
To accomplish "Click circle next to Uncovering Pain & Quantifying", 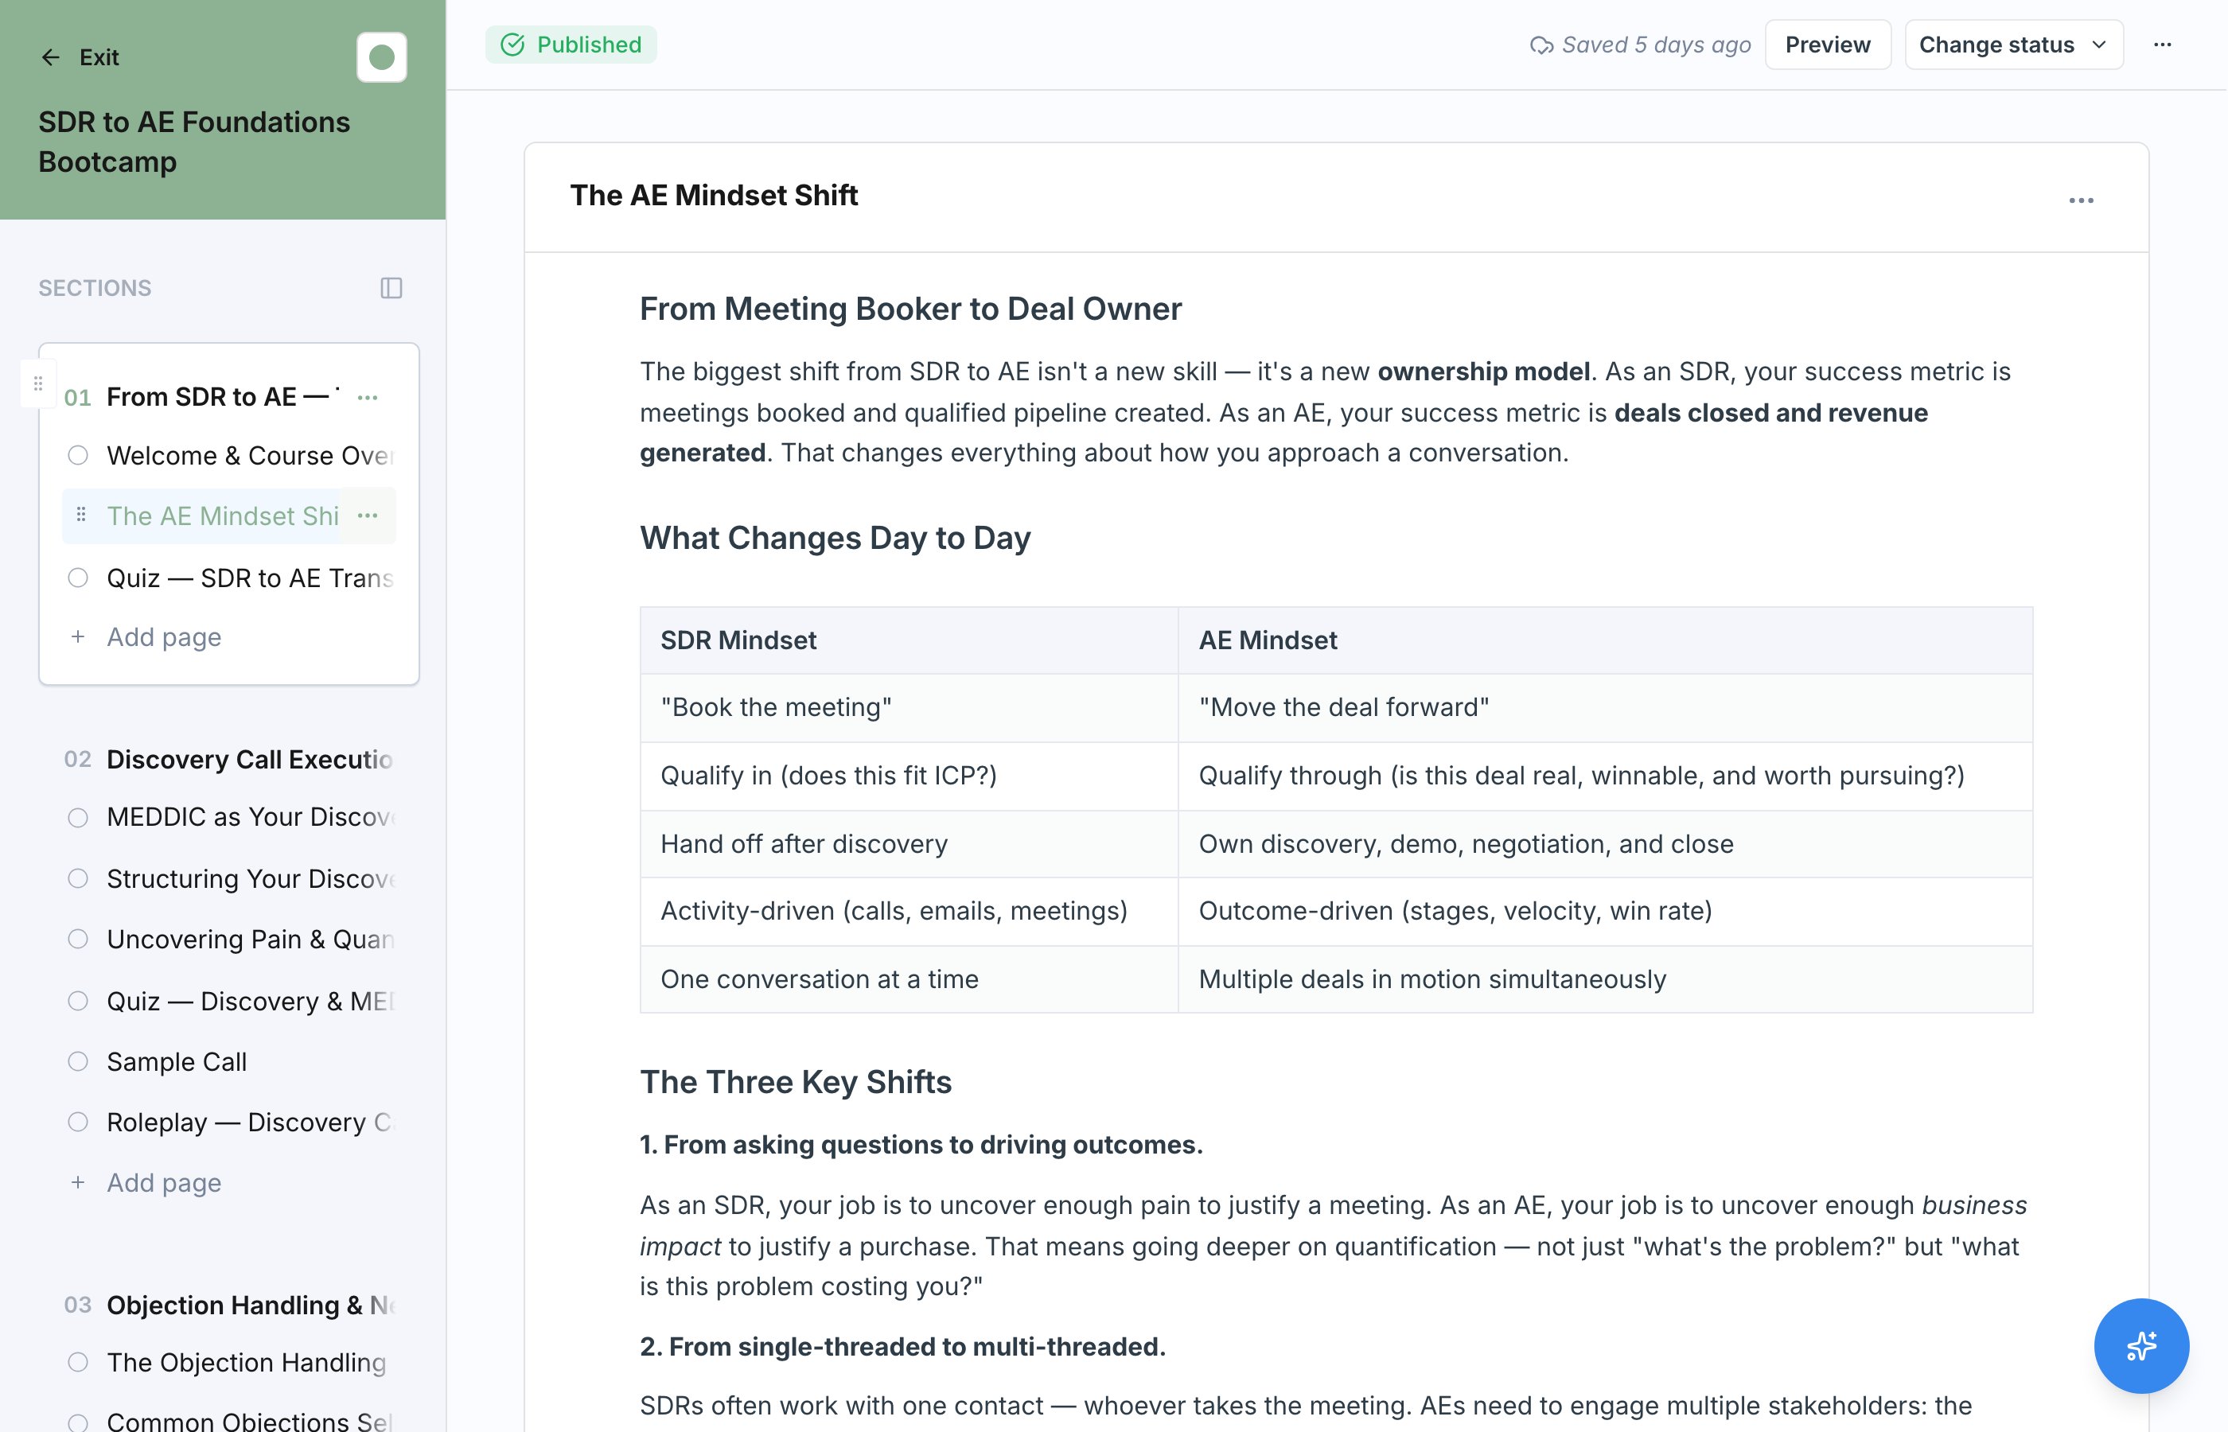I will click(x=78, y=940).
